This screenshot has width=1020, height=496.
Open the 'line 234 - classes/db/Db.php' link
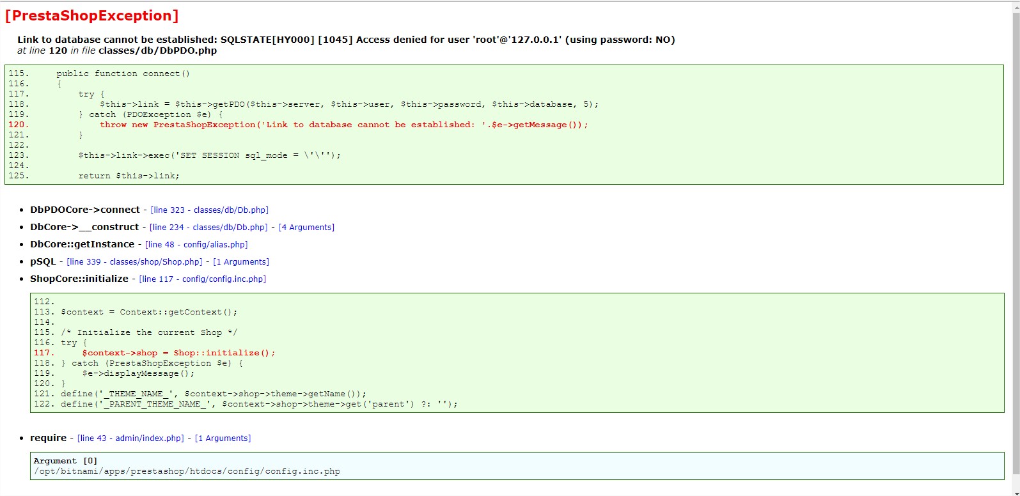point(208,227)
